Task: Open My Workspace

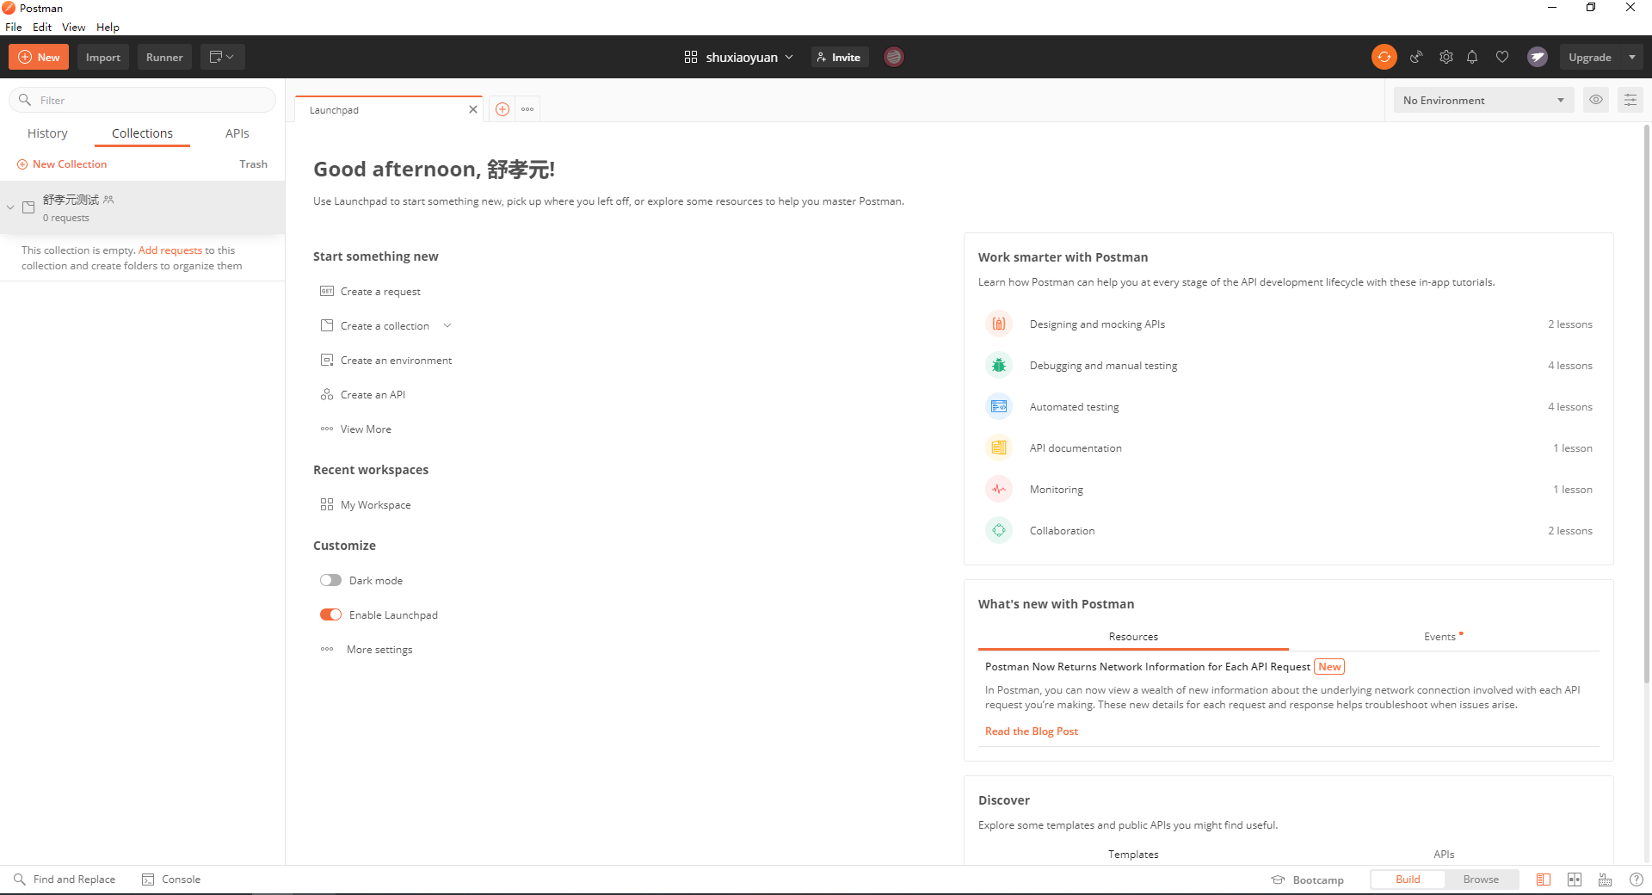Action: (x=366, y=505)
